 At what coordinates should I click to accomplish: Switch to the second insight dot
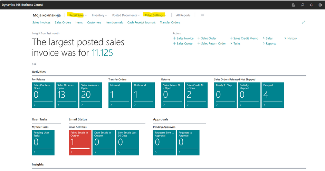click(x=35, y=64)
